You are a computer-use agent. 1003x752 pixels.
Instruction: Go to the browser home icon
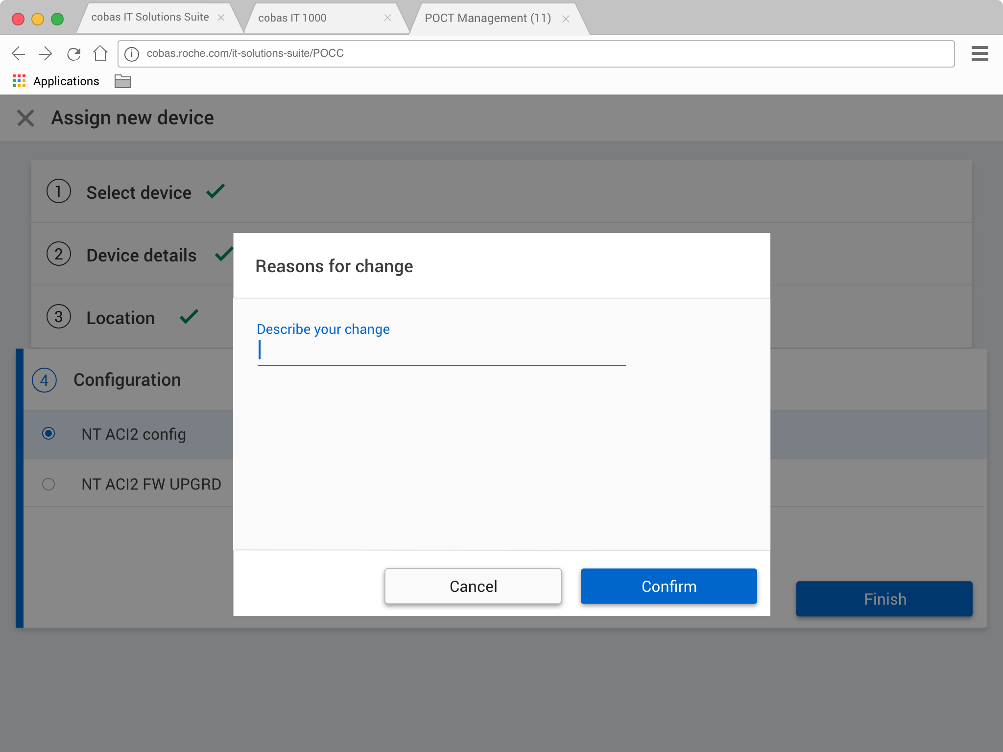coord(100,53)
